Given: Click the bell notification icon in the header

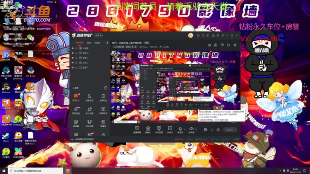Looking at the screenshot, I should tap(228, 45).
